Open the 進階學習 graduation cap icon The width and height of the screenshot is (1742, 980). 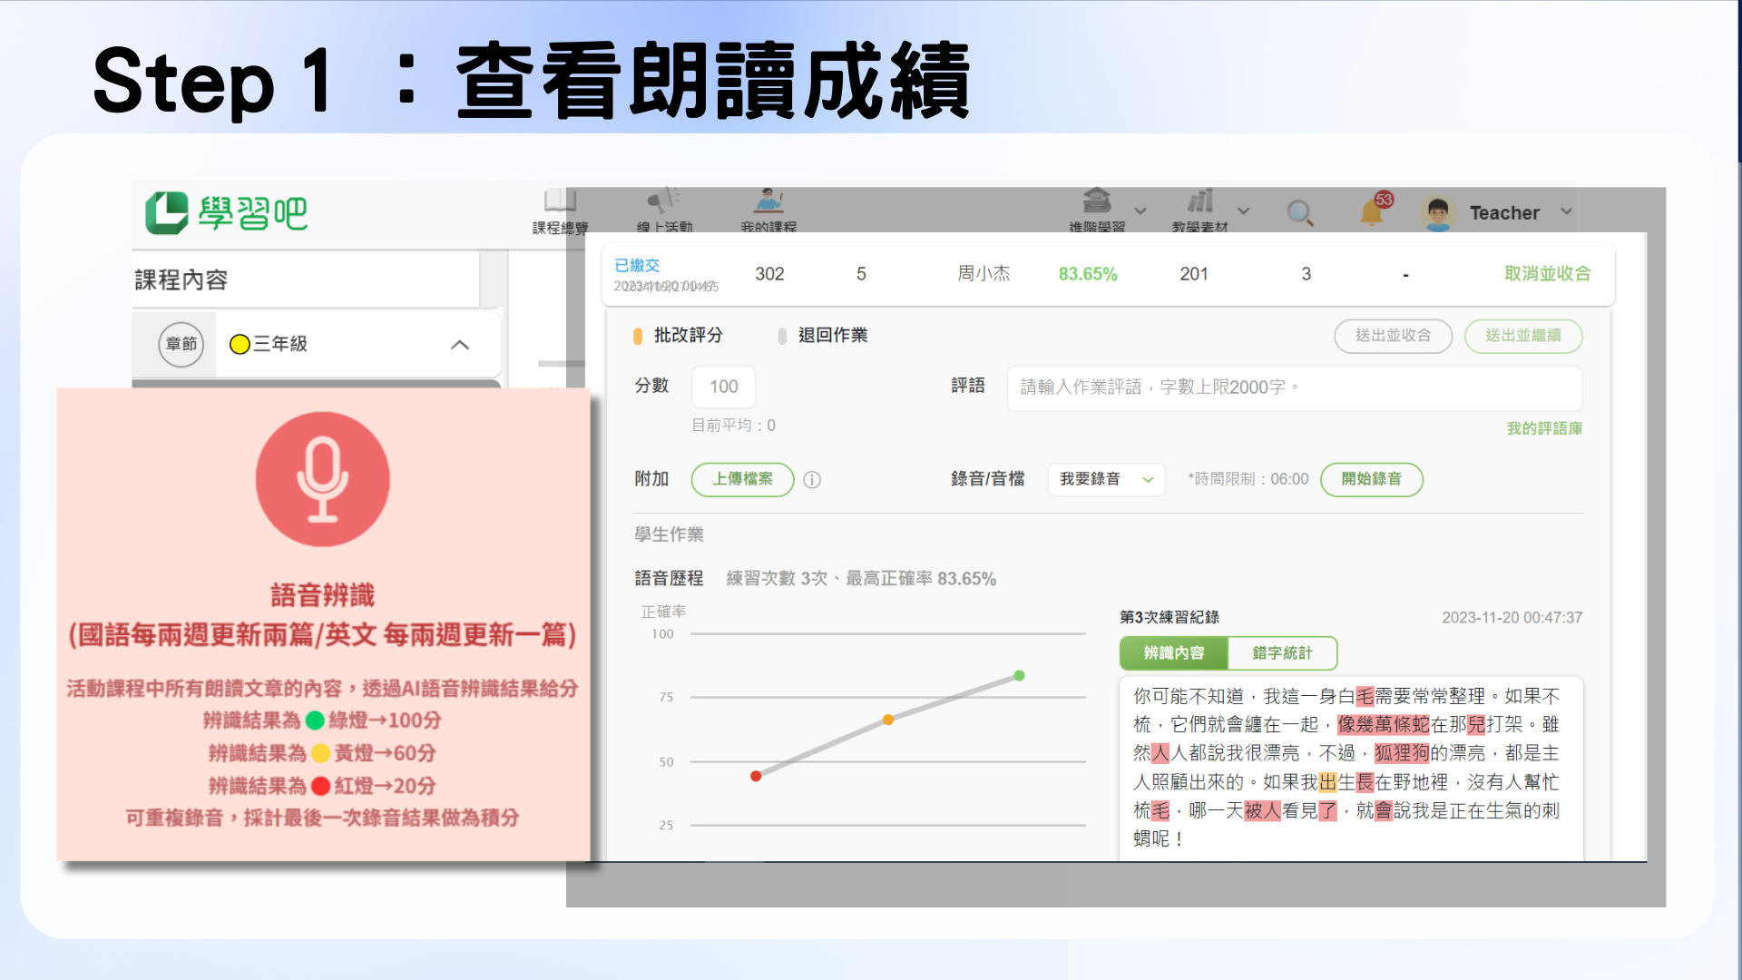(1097, 201)
